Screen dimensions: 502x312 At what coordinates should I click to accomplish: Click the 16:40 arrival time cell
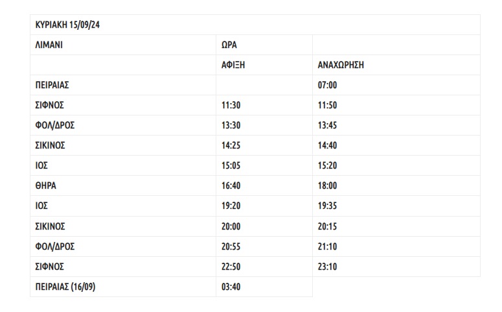[231, 186]
